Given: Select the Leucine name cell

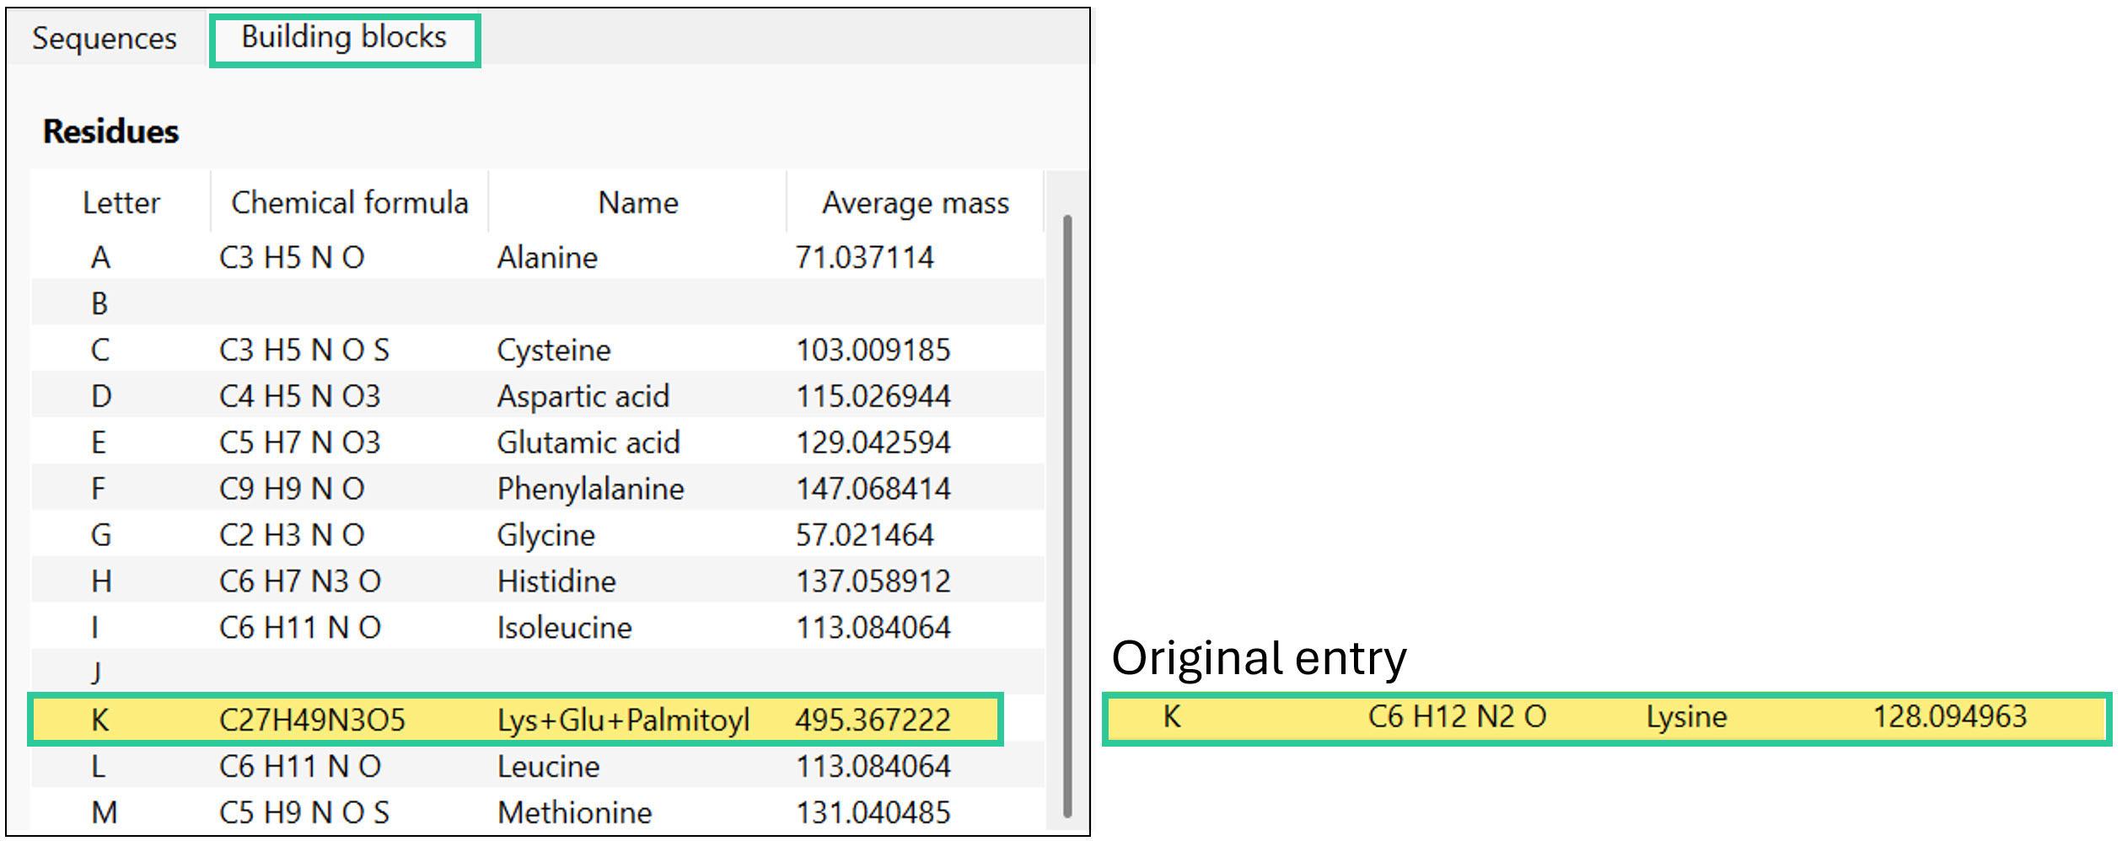Looking at the screenshot, I should point(549,767).
